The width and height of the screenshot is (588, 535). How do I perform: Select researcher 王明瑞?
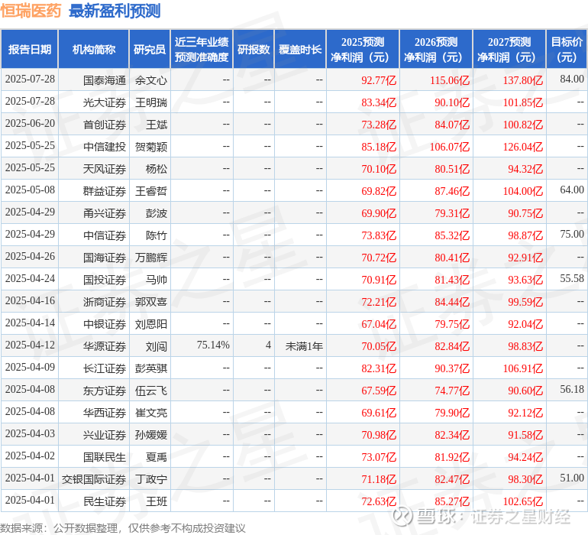151,102
